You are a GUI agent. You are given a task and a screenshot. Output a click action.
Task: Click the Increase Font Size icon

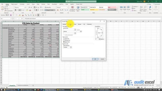pyautogui.click(x=29, y=7)
